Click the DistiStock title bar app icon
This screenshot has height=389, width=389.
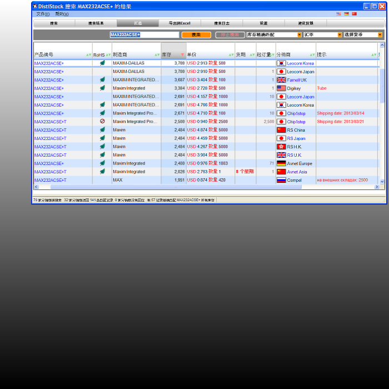(35, 6)
